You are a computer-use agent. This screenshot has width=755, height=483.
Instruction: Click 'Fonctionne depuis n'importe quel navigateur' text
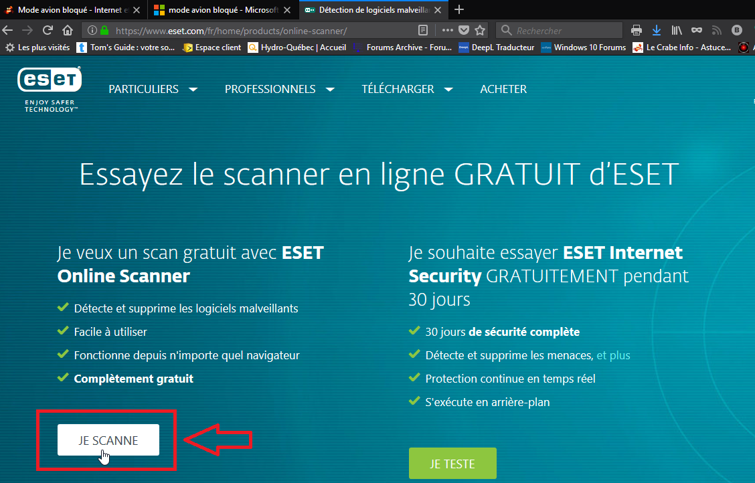point(187,355)
